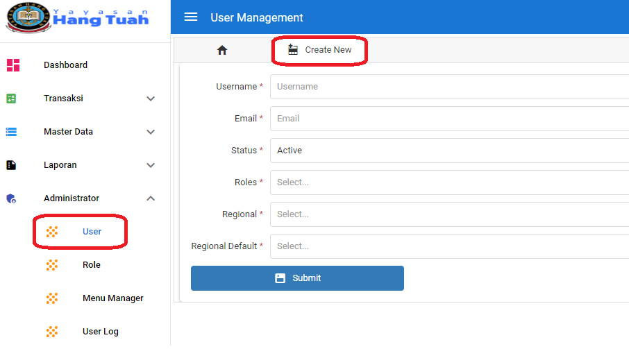The image size is (629, 349).
Task: Click the Master Data list icon
Action: (x=11, y=132)
